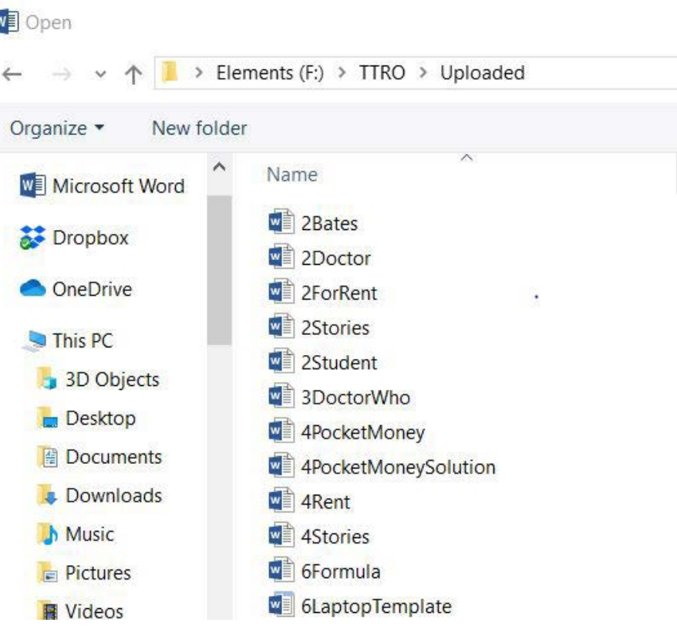The height and width of the screenshot is (626, 677).
Task: Create a New folder
Action: pos(200,128)
